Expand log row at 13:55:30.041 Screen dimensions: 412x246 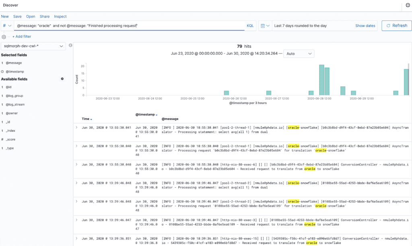(76, 127)
